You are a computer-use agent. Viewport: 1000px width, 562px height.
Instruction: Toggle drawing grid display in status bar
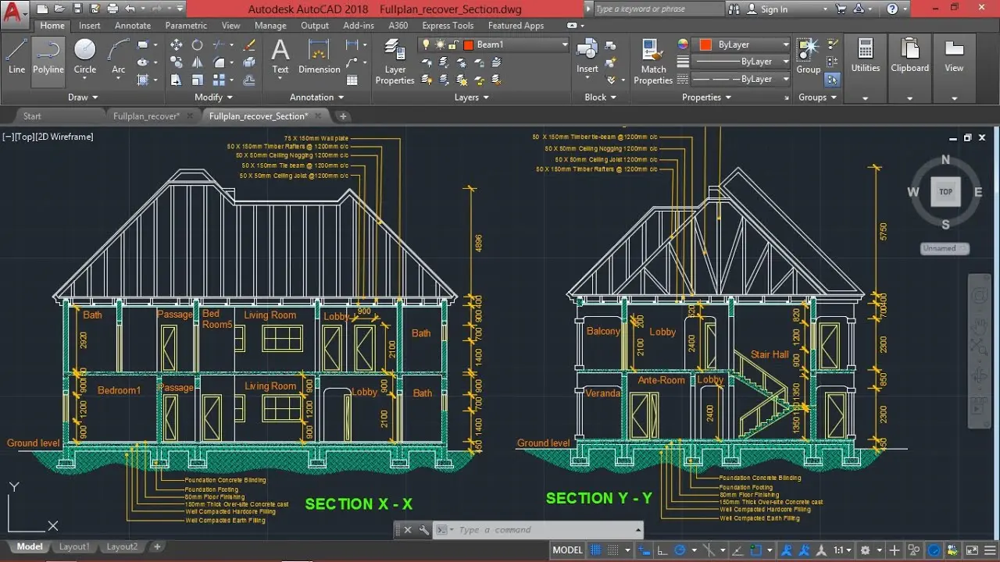coord(597,550)
